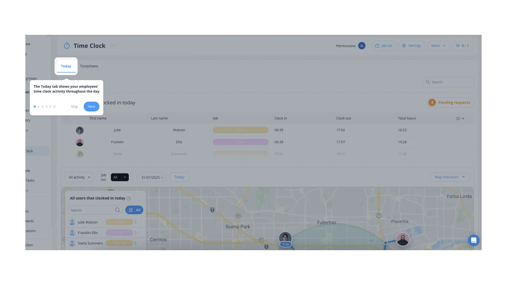507x285 pixels.
Task: Click the blue route dot on the map
Action: (386, 243)
